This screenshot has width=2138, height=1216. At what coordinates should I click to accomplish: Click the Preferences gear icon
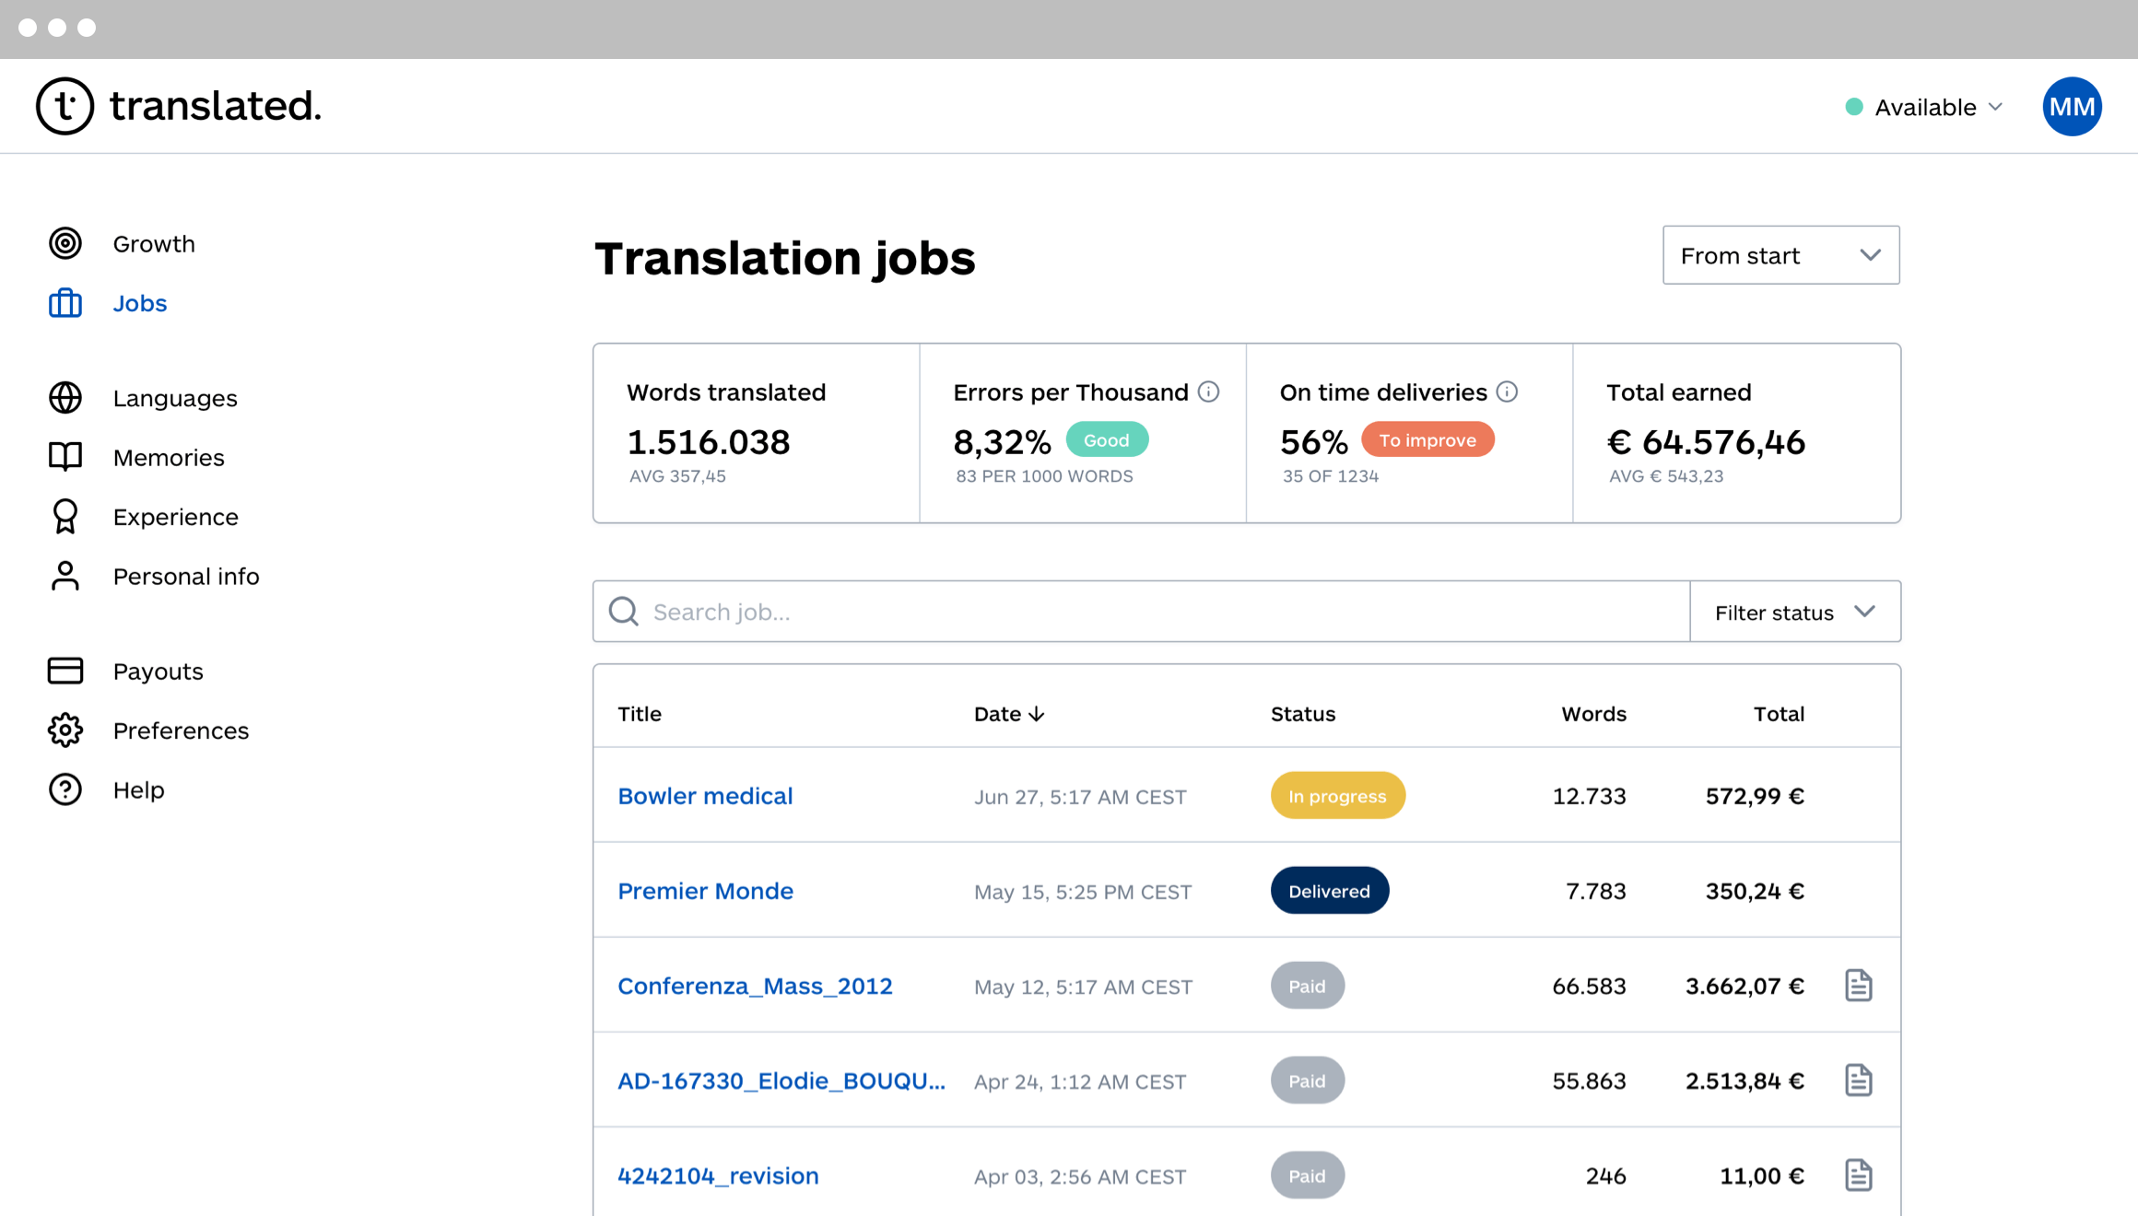(65, 731)
